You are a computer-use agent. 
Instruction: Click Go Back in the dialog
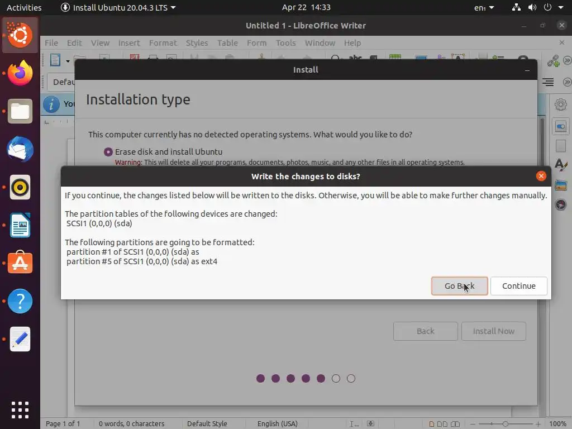pos(459,286)
